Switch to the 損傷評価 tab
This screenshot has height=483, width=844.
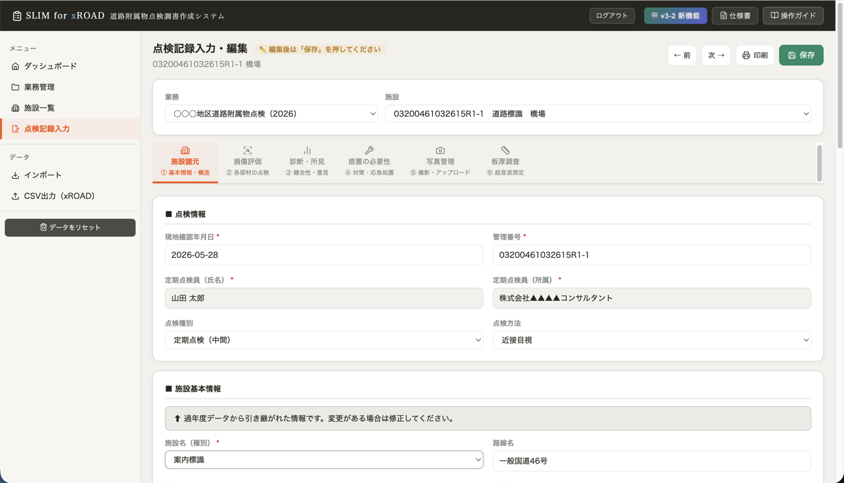click(247, 162)
